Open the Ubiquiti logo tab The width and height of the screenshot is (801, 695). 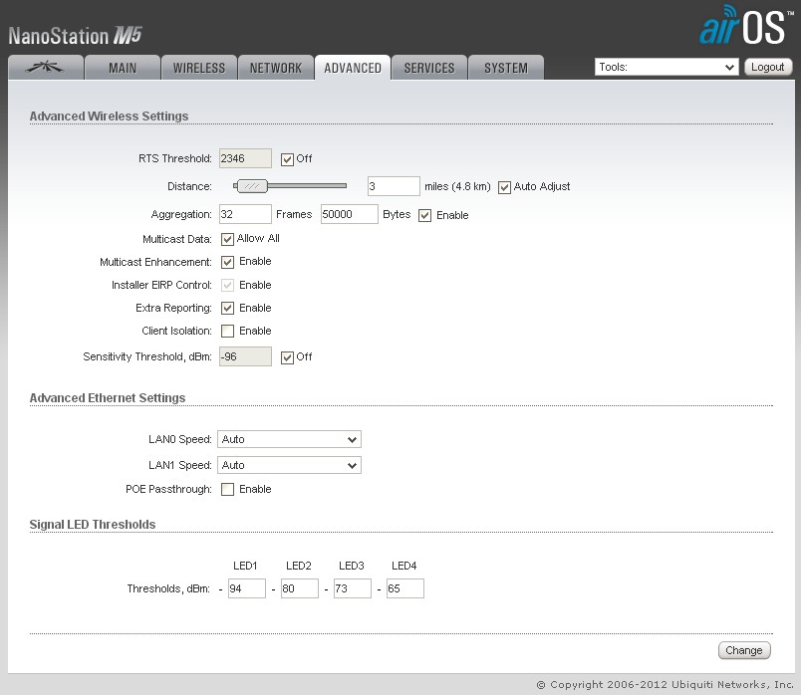46,68
